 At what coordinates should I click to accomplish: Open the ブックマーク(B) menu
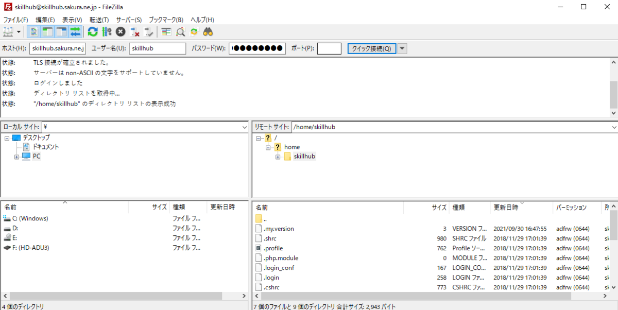pyautogui.click(x=166, y=20)
